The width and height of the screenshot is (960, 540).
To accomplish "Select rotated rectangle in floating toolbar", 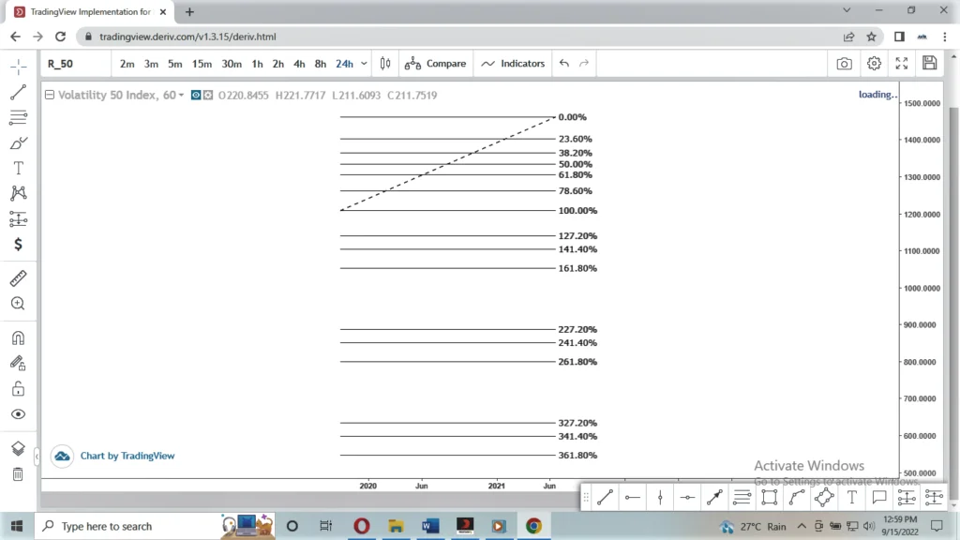I will [x=824, y=497].
